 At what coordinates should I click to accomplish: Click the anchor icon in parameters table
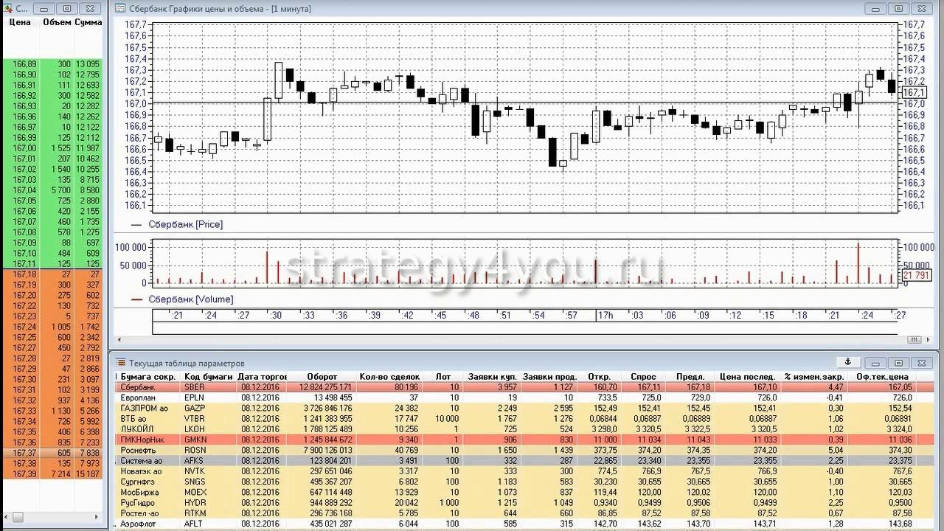[x=848, y=362]
